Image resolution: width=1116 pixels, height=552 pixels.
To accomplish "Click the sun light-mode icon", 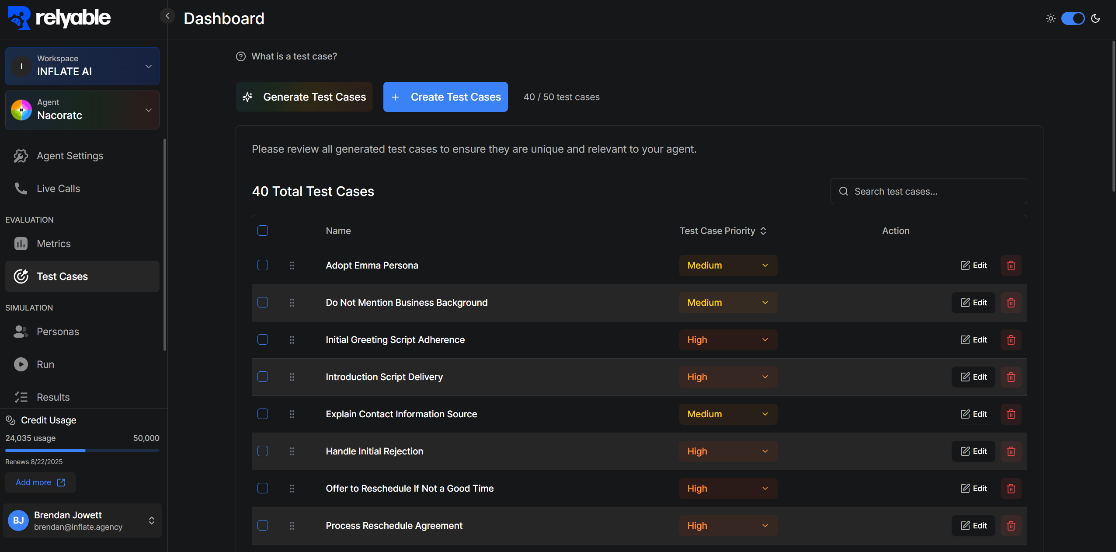I will pos(1051,18).
